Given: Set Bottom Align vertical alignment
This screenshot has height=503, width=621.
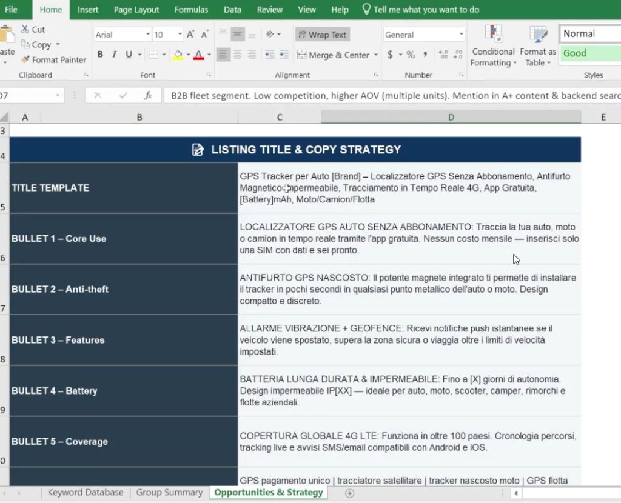Looking at the screenshot, I should 252,35.
